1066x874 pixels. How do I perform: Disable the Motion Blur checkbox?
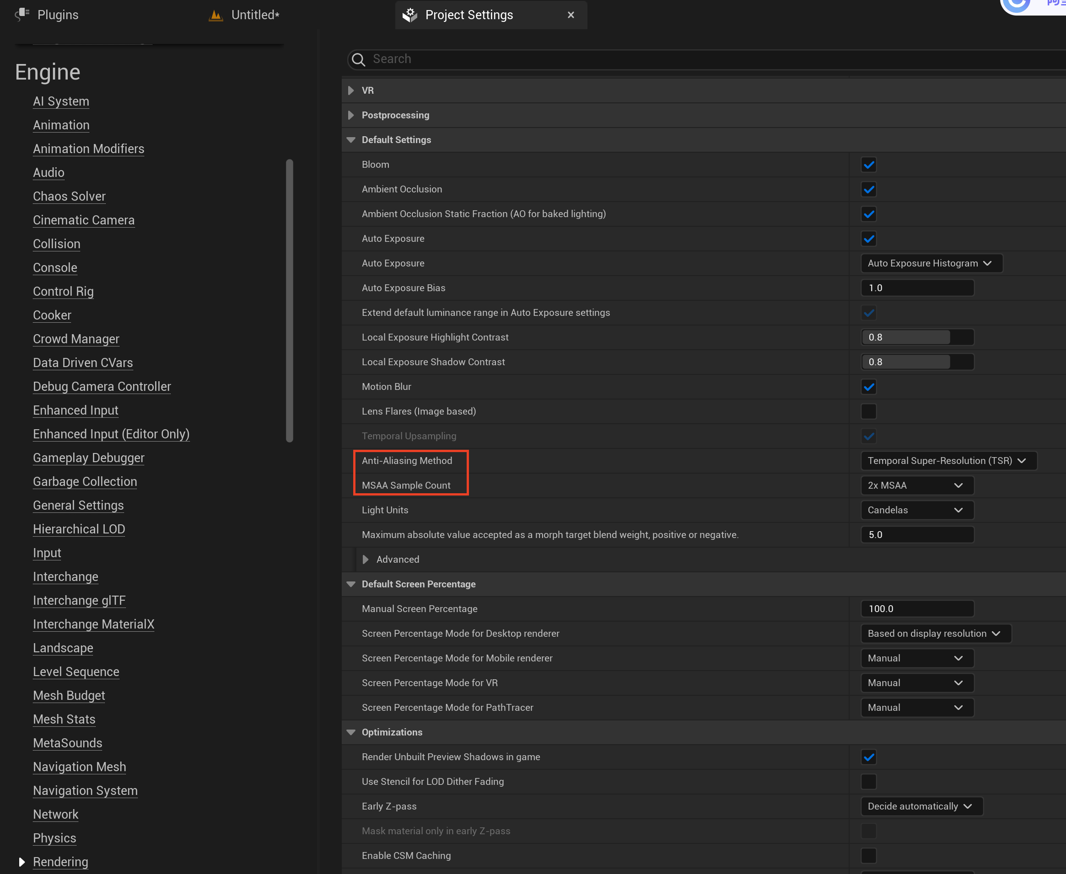point(868,387)
